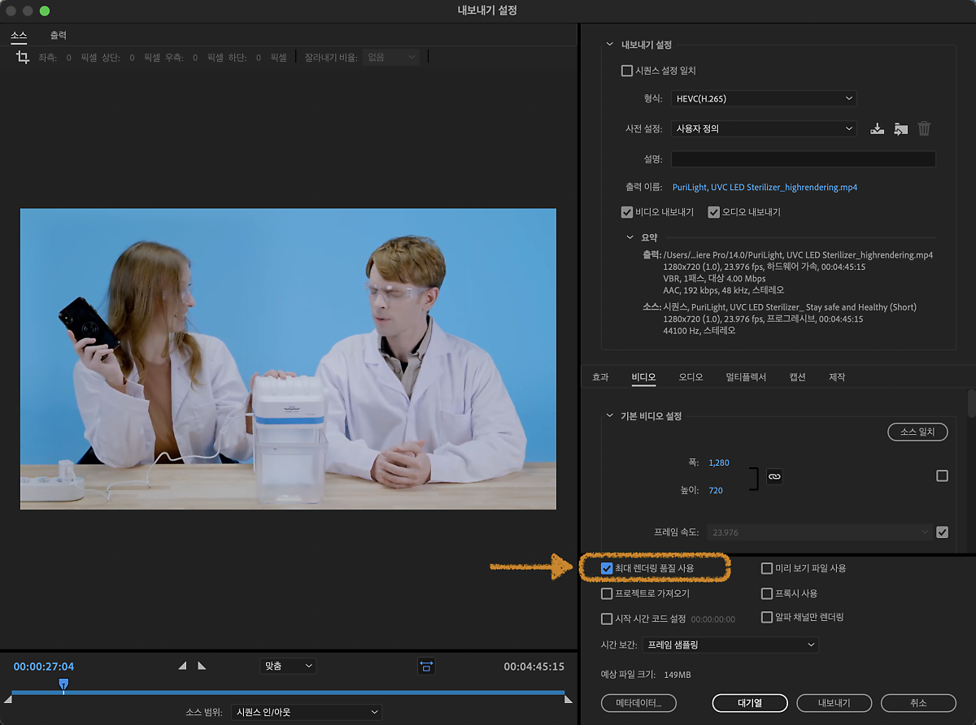Toggle the 프레임 속도 match checkbox

tap(942, 532)
